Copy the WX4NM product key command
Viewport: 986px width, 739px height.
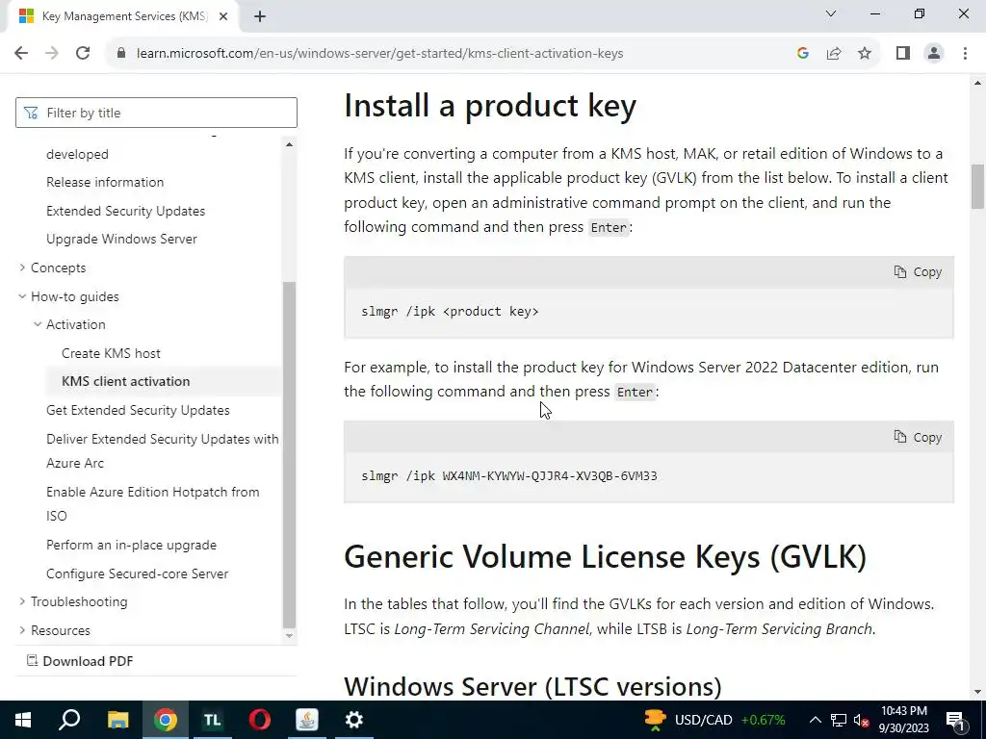click(x=918, y=438)
